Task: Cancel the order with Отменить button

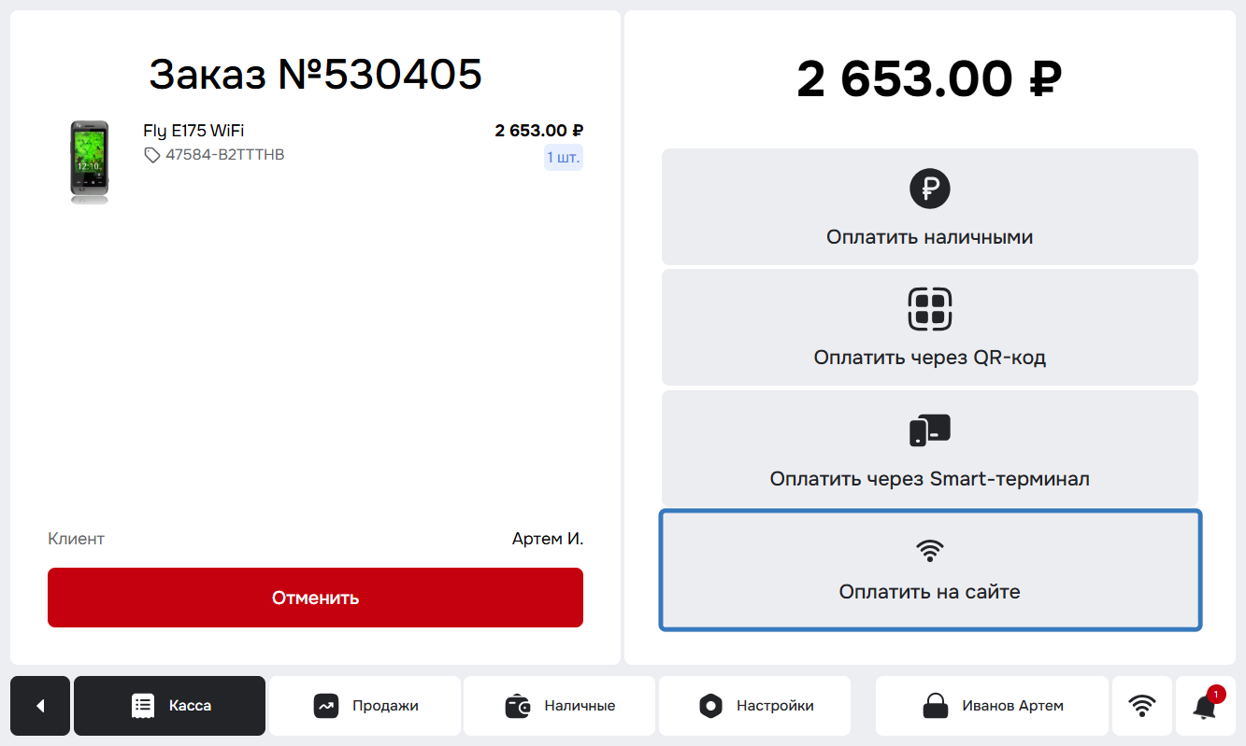Action: coord(315,598)
